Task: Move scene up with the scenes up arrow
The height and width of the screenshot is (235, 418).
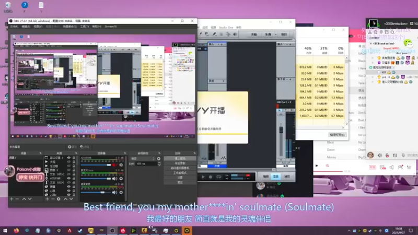Action: click(24, 199)
